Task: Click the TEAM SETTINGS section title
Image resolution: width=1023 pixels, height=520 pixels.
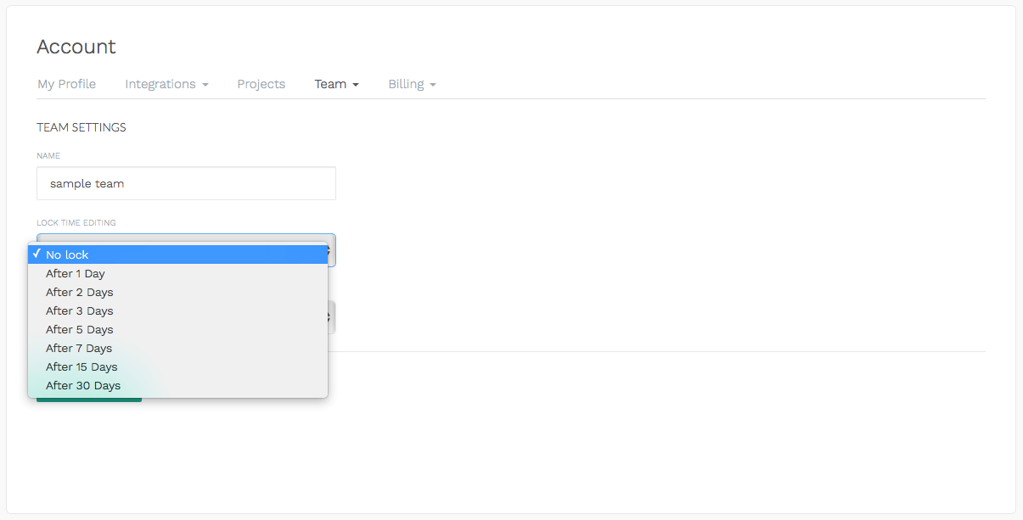Action: point(82,127)
